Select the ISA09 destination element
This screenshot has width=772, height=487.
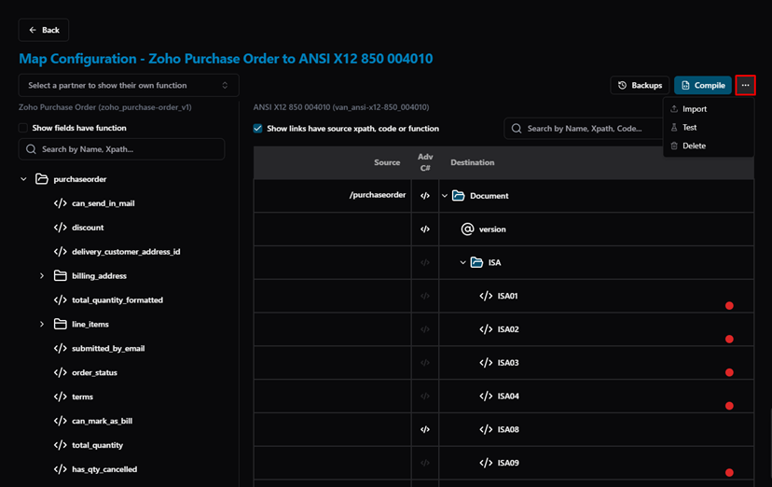click(x=508, y=463)
